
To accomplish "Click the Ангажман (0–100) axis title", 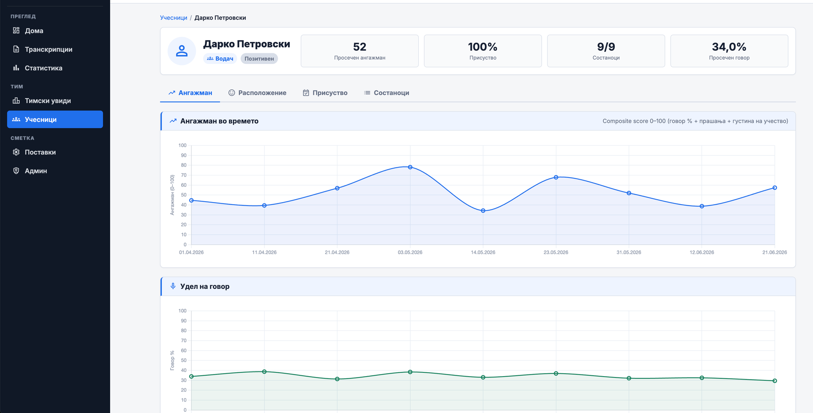I will (x=172, y=195).
